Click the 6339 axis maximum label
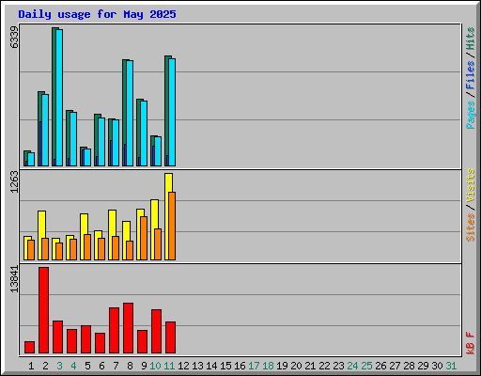The image size is (481, 376). coord(14,38)
